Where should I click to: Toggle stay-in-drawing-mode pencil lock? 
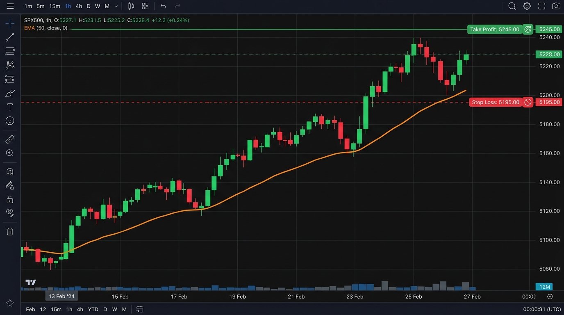click(x=10, y=185)
